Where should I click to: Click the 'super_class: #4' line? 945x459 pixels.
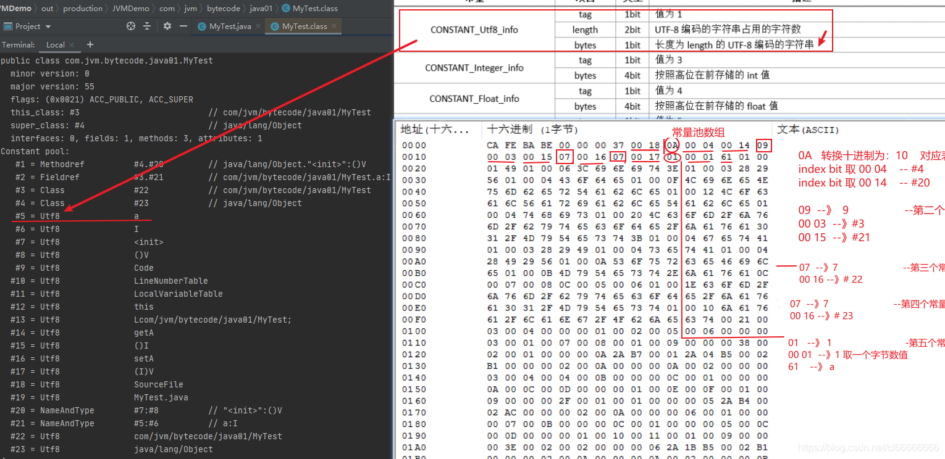[x=156, y=125]
